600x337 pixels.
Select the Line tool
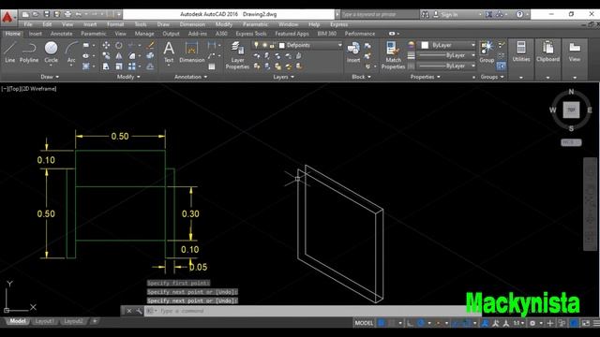click(x=10, y=52)
